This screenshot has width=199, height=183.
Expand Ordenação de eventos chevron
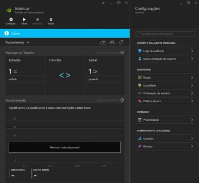point(192,93)
